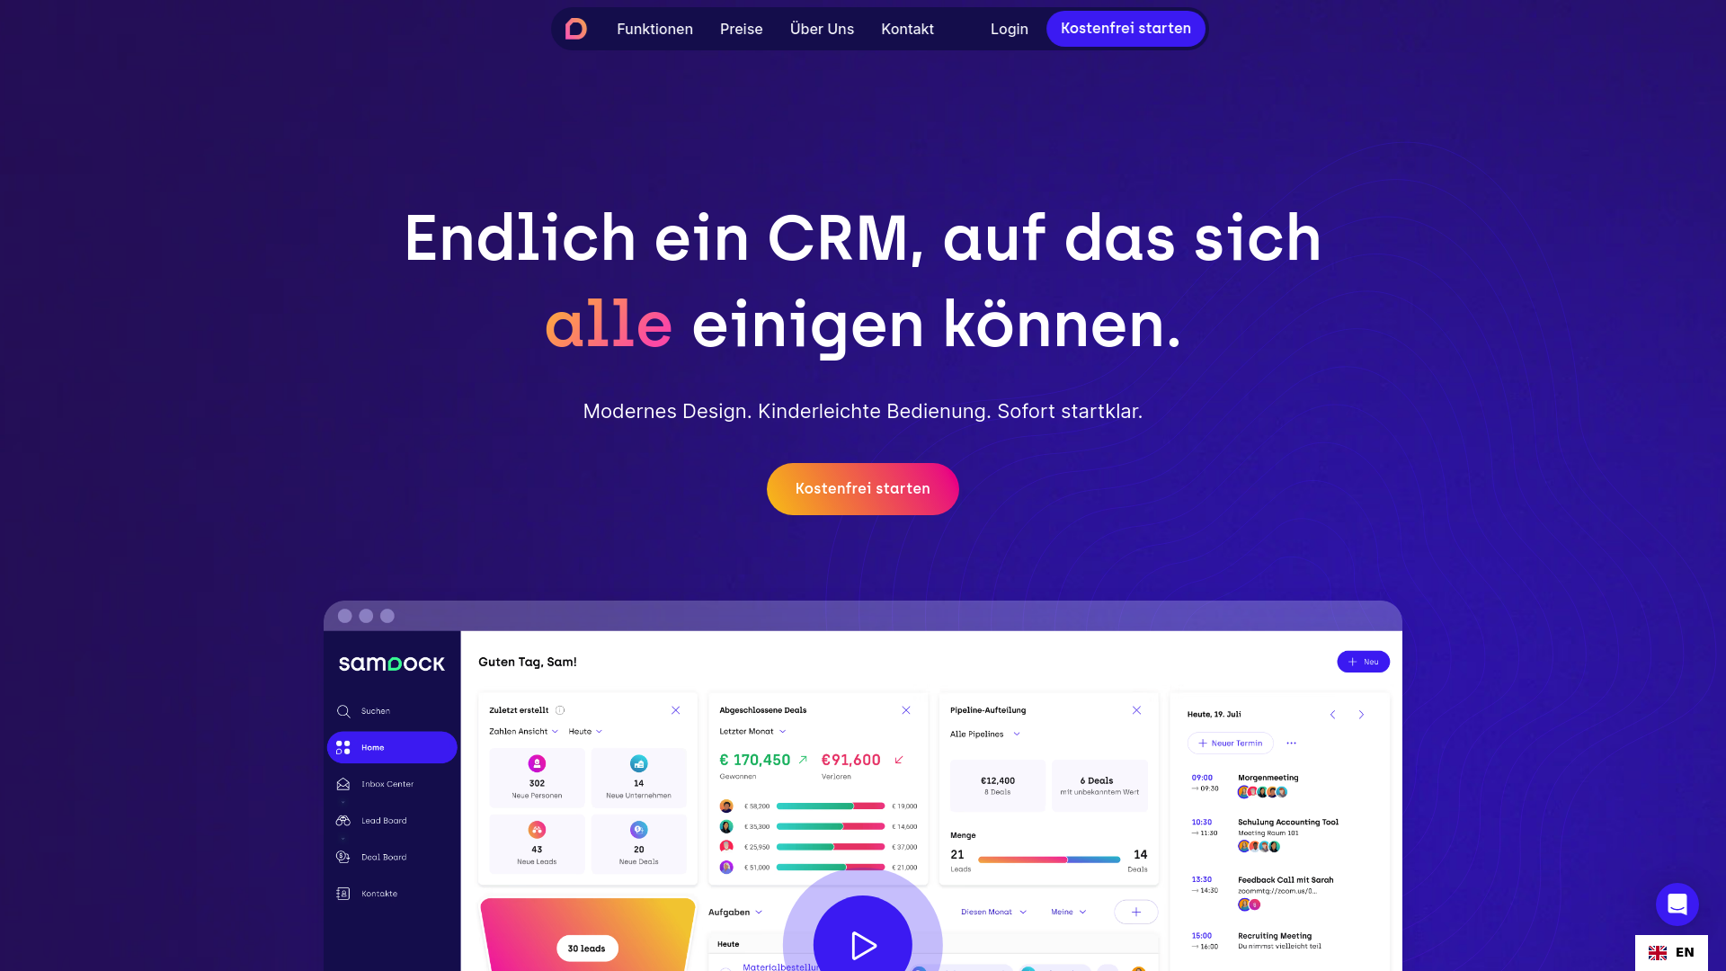Click the Home sidebar icon
1726x971 pixels.
tap(343, 747)
